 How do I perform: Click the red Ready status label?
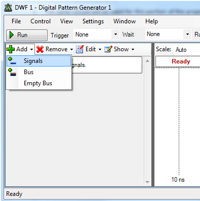[x=181, y=61]
